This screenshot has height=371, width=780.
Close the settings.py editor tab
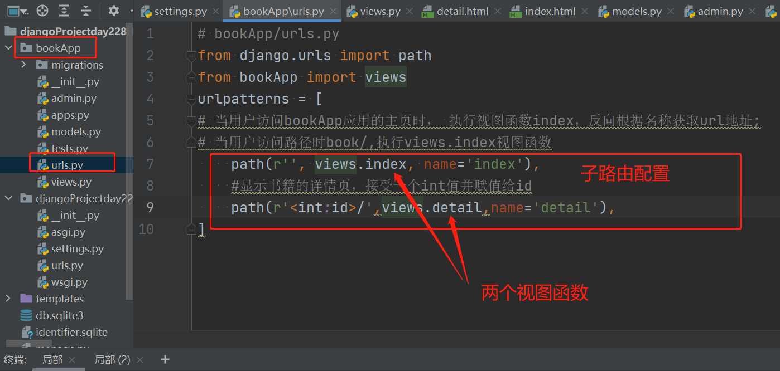pyautogui.click(x=217, y=12)
